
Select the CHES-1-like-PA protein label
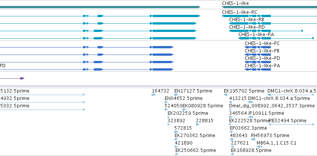point(262,66)
